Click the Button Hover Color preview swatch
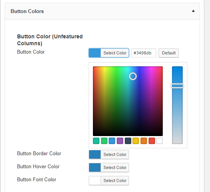The height and width of the screenshot is (192, 210). pos(95,167)
